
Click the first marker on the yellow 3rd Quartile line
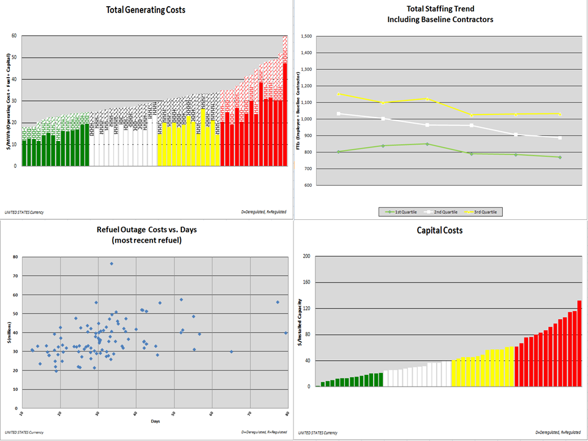tap(338, 94)
